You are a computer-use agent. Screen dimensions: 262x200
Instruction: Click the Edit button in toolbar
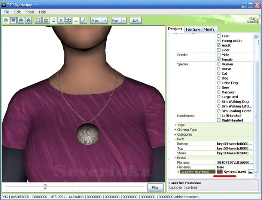[135, 21]
